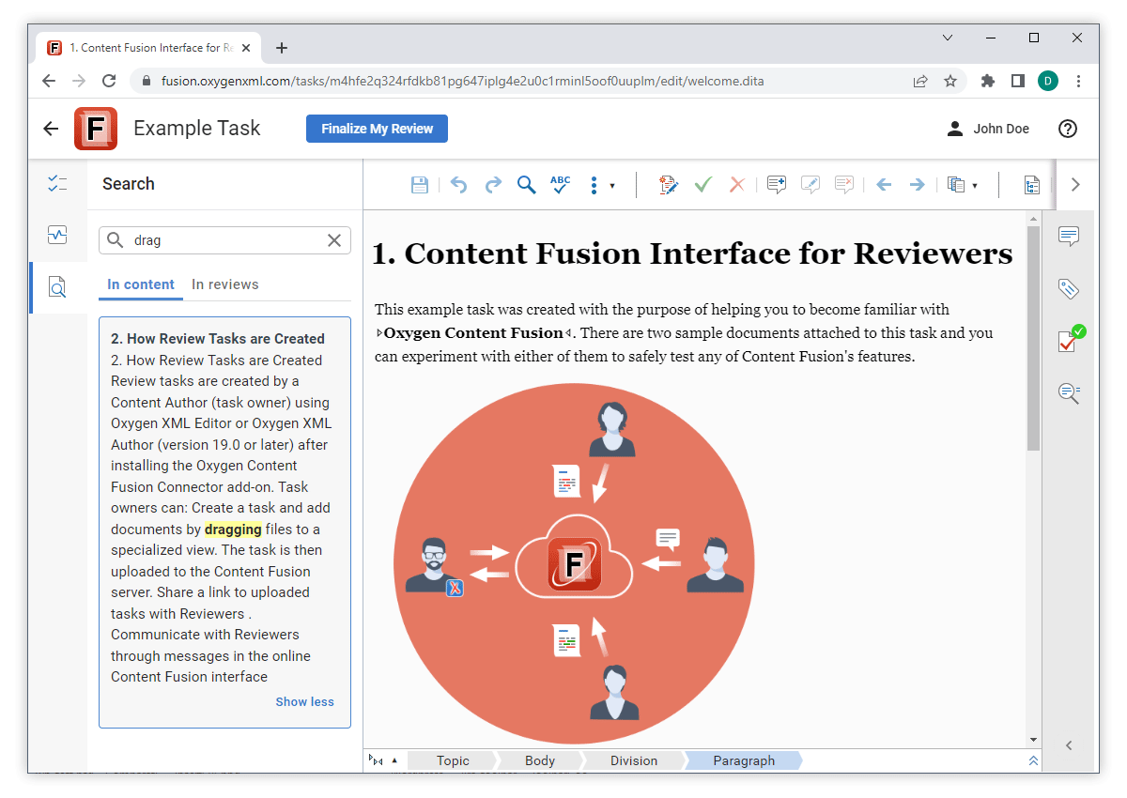Run the ABC spell check
This screenshot has width=1127, height=798.
[561, 185]
